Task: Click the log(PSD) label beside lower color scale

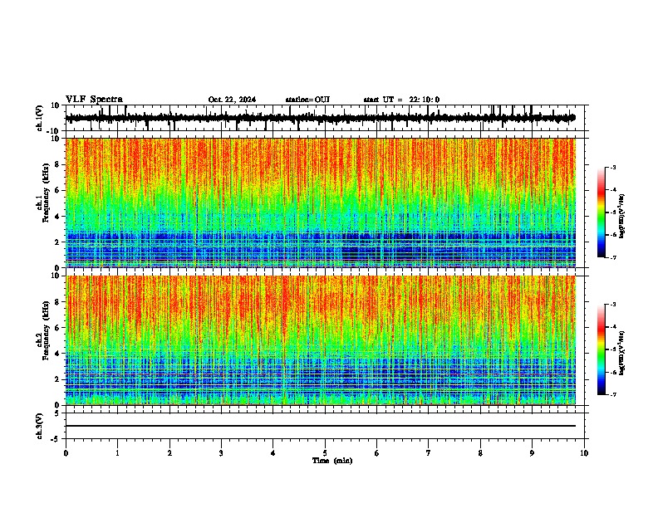Action: pos(621,353)
